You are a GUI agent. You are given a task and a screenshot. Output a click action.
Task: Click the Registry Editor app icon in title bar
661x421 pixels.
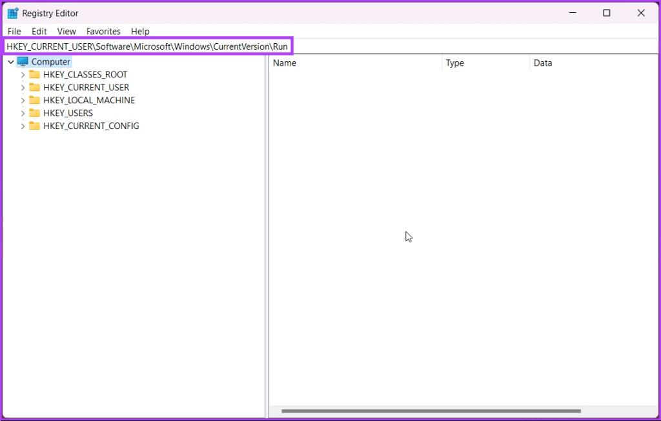(x=13, y=13)
